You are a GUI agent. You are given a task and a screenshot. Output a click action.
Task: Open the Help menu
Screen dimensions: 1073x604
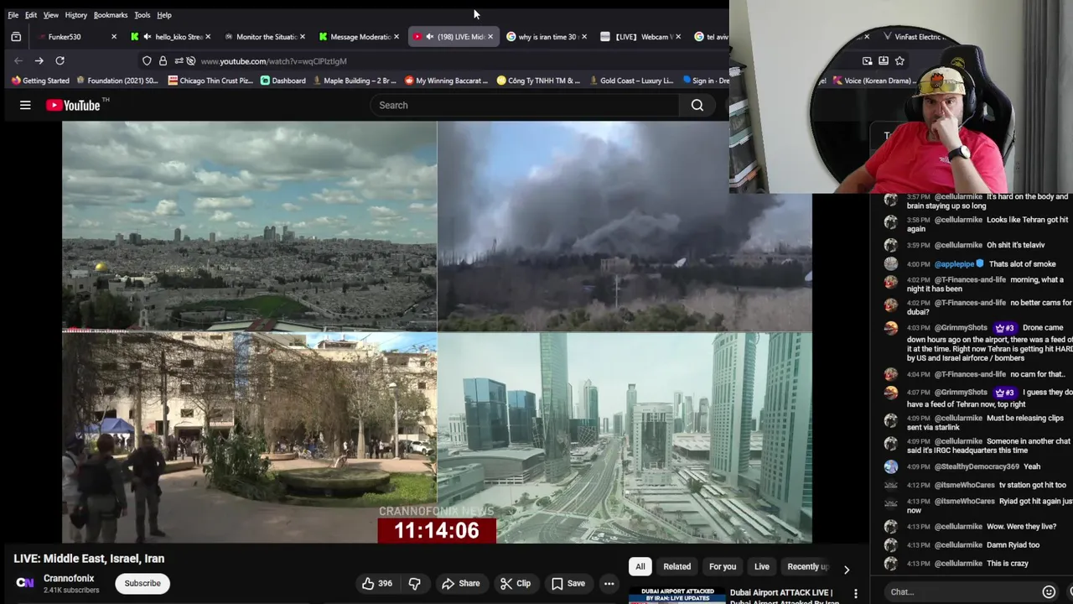(x=164, y=15)
